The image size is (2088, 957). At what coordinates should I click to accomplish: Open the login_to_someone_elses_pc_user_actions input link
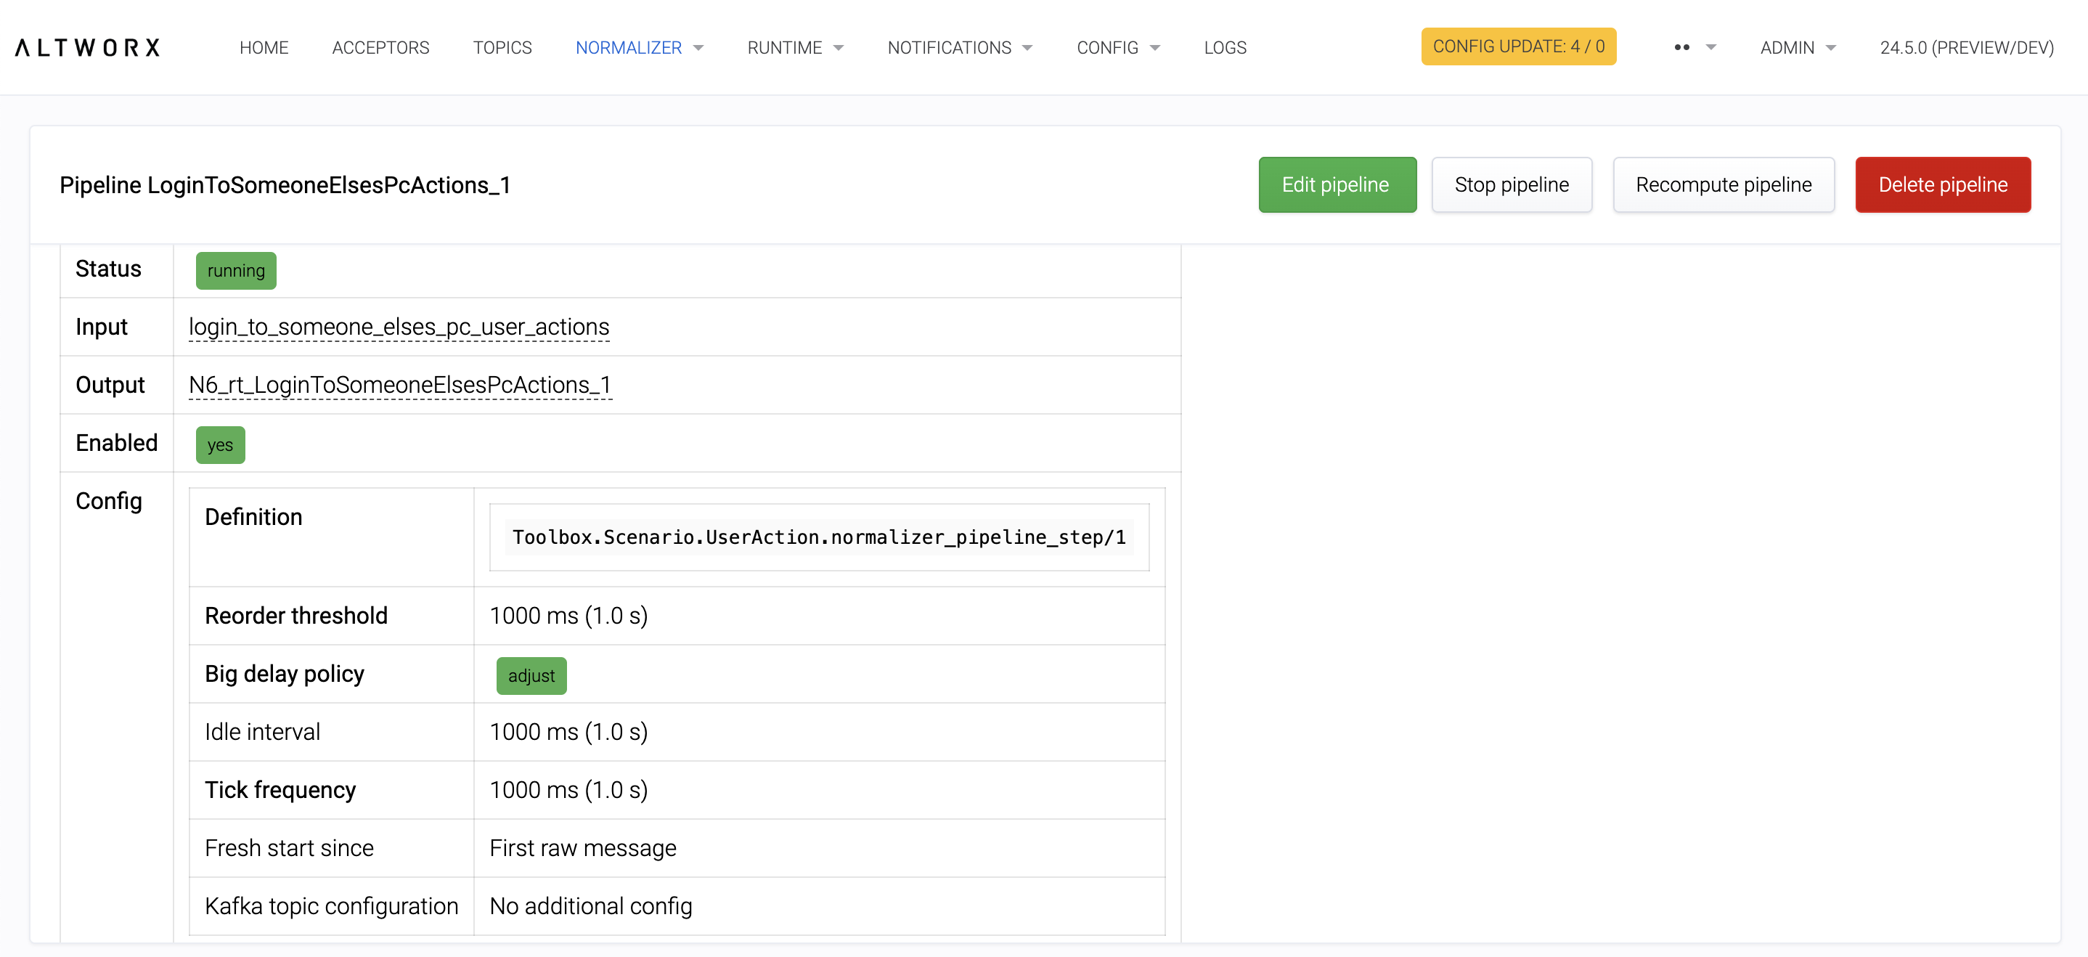coord(399,327)
